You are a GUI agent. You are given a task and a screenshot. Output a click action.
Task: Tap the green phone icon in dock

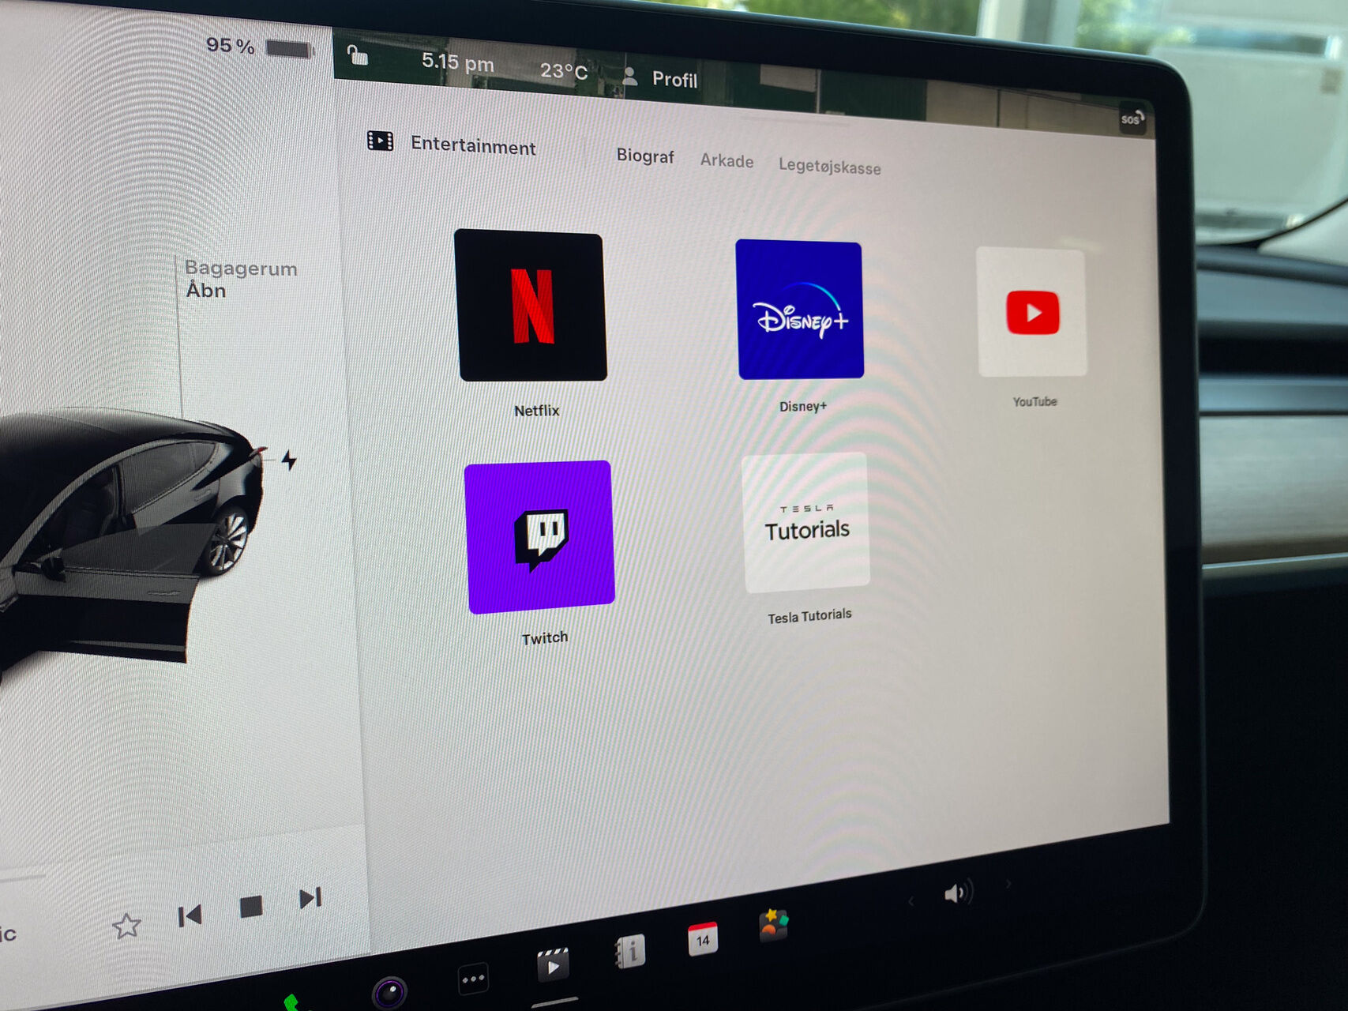(x=292, y=1003)
